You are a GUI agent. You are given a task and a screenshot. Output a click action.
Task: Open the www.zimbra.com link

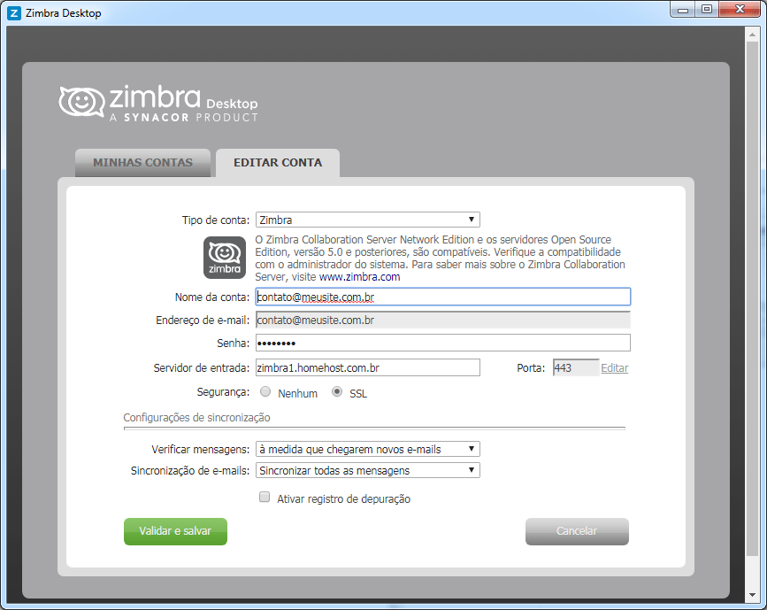359,277
